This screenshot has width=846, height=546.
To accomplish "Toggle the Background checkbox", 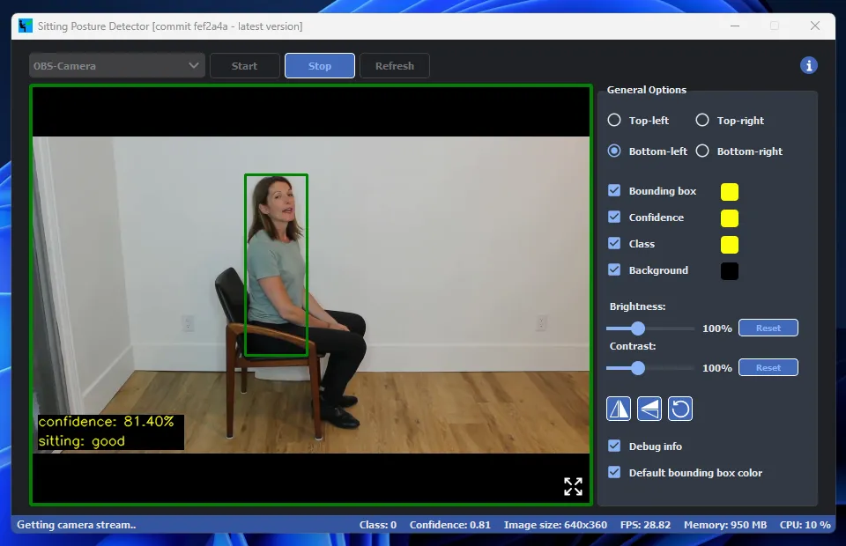I will click(614, 269).
